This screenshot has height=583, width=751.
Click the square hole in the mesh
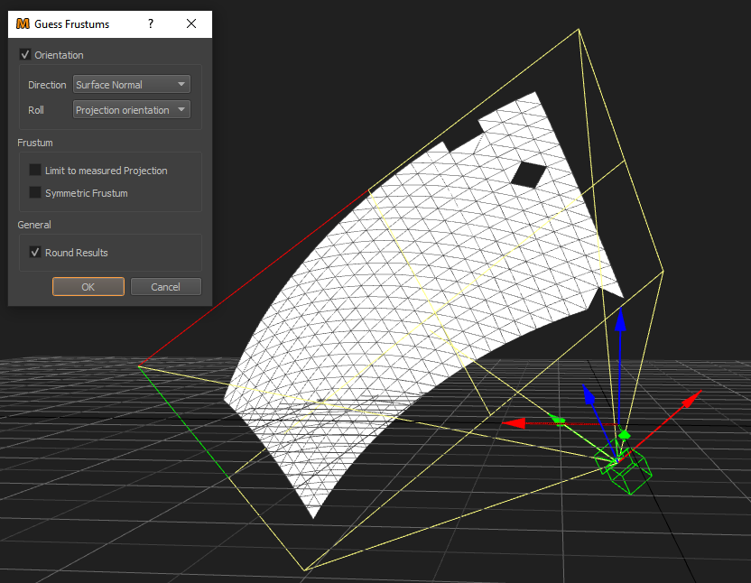tap(526, 173)
